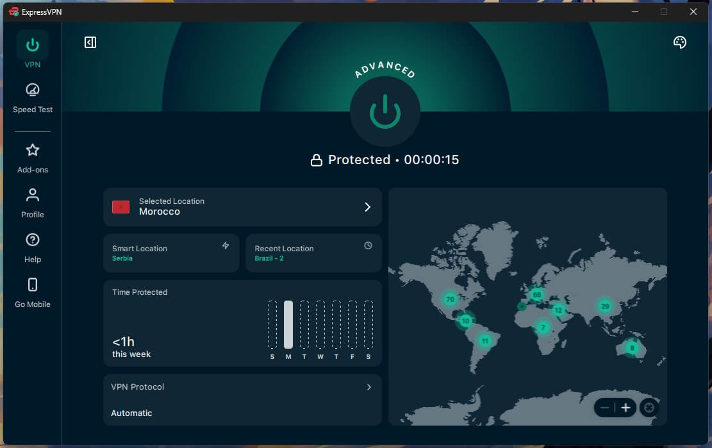Click the '<1h' time protected value

[124, 342]
